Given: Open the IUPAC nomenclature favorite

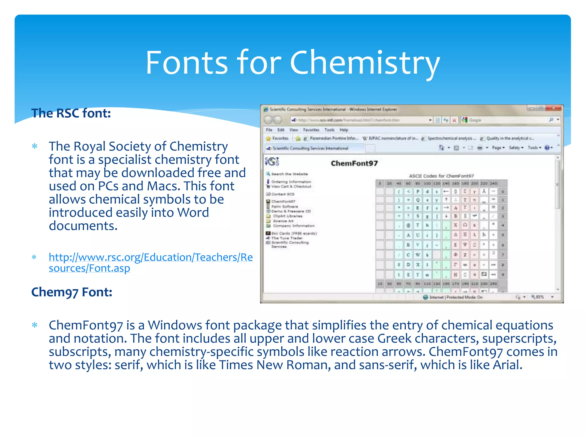Looking at the screenshot, I should [390, 138].
